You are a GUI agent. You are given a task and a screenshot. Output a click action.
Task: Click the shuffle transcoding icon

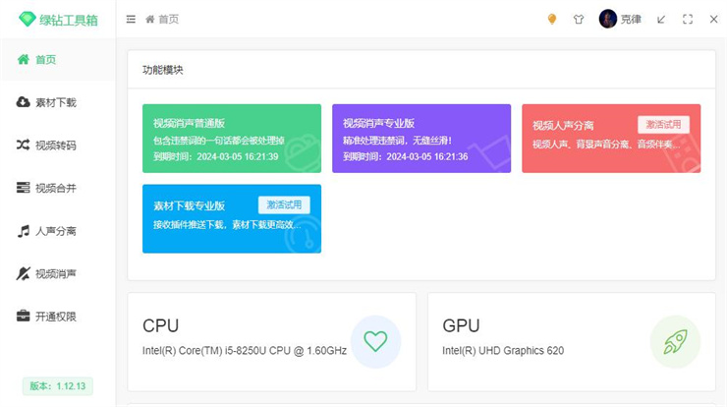click(24, 145)
